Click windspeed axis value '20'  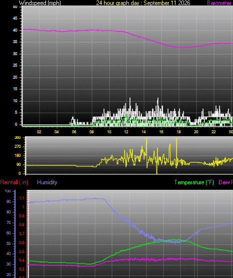tap(15, 77)
